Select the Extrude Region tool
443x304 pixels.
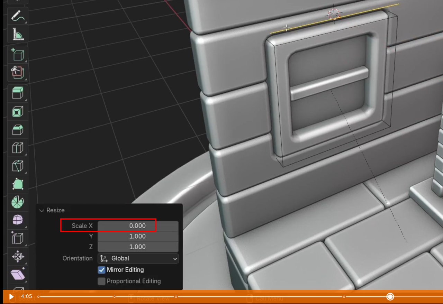pyautogui.click(x=17, y=92)
